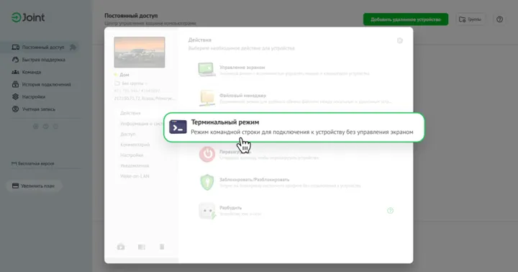Click the first icon at dialog bottom-left
This screenshot has width=518, height=272.
coord(121,247)
